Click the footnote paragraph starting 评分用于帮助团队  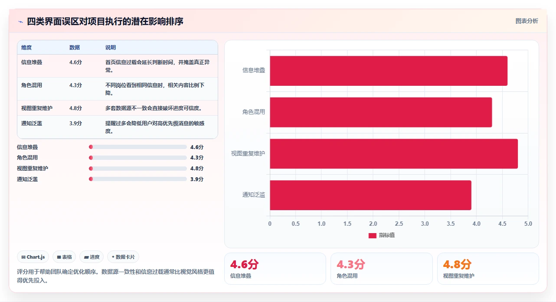coord(115,276)
